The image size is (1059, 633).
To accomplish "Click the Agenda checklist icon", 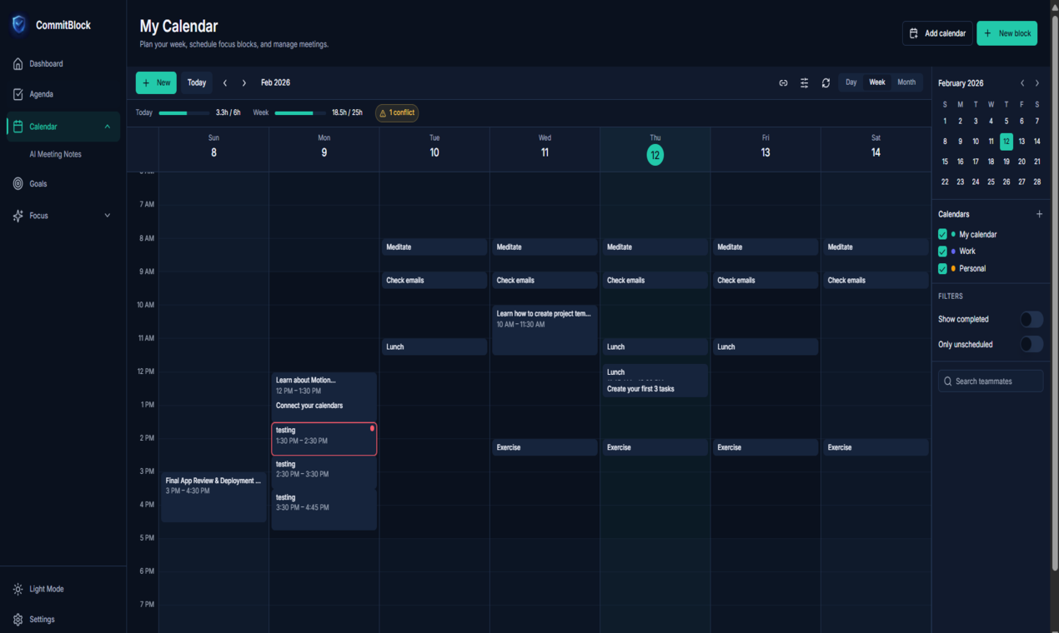I will [x=18, y=94].
